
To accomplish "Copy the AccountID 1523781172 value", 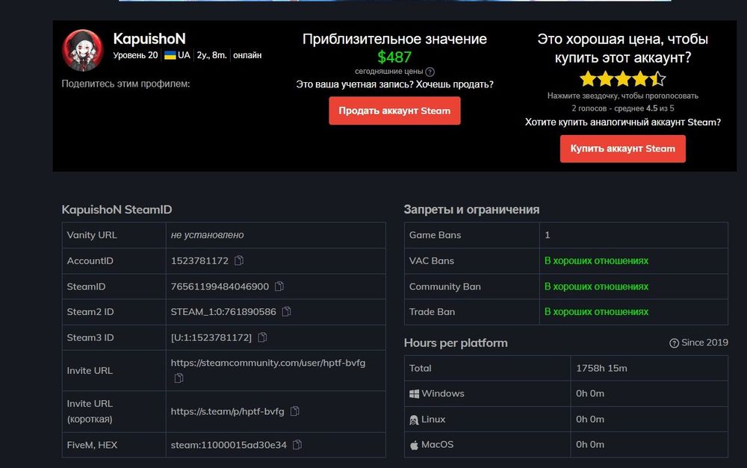I will [239, 260].
